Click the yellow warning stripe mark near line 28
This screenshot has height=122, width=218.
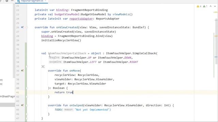(x=216, y=36)
